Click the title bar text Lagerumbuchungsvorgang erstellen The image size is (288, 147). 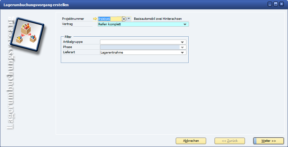(36, 5)
